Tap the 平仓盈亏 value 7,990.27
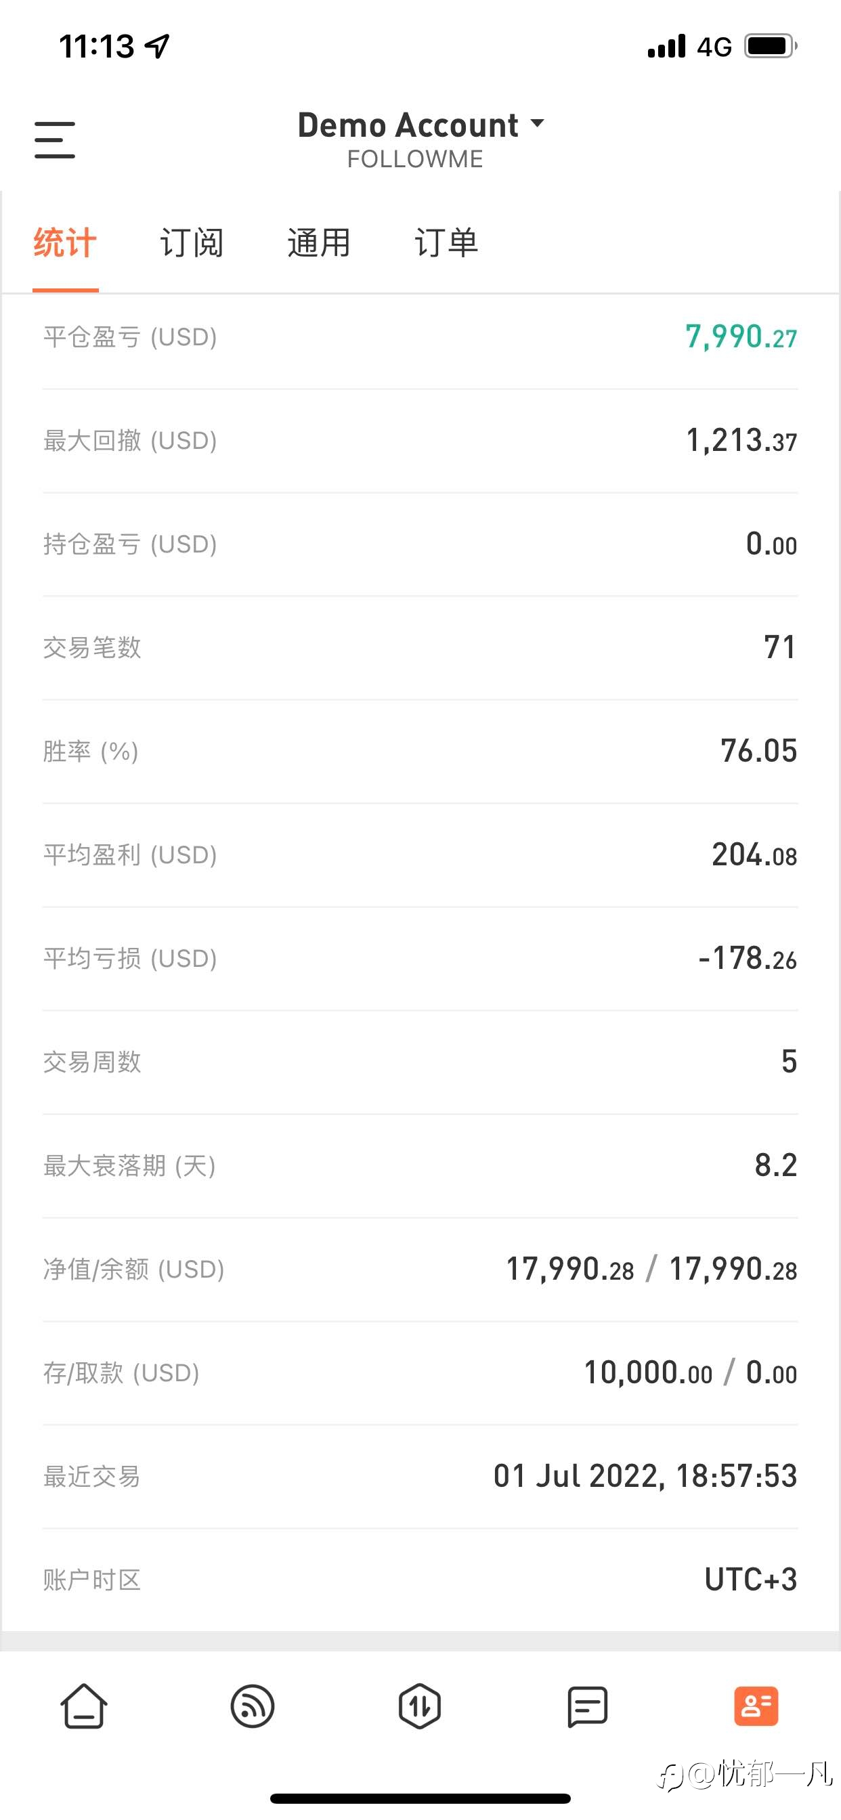 741,337
